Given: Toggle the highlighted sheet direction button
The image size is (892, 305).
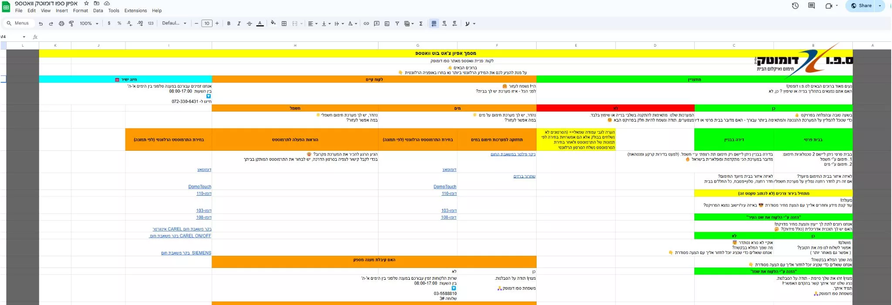Looking at the screenshot, I should (434, 24).
